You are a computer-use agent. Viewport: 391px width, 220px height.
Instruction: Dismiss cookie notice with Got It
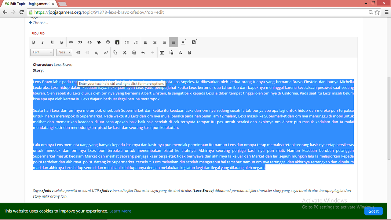tap(373, 211)
